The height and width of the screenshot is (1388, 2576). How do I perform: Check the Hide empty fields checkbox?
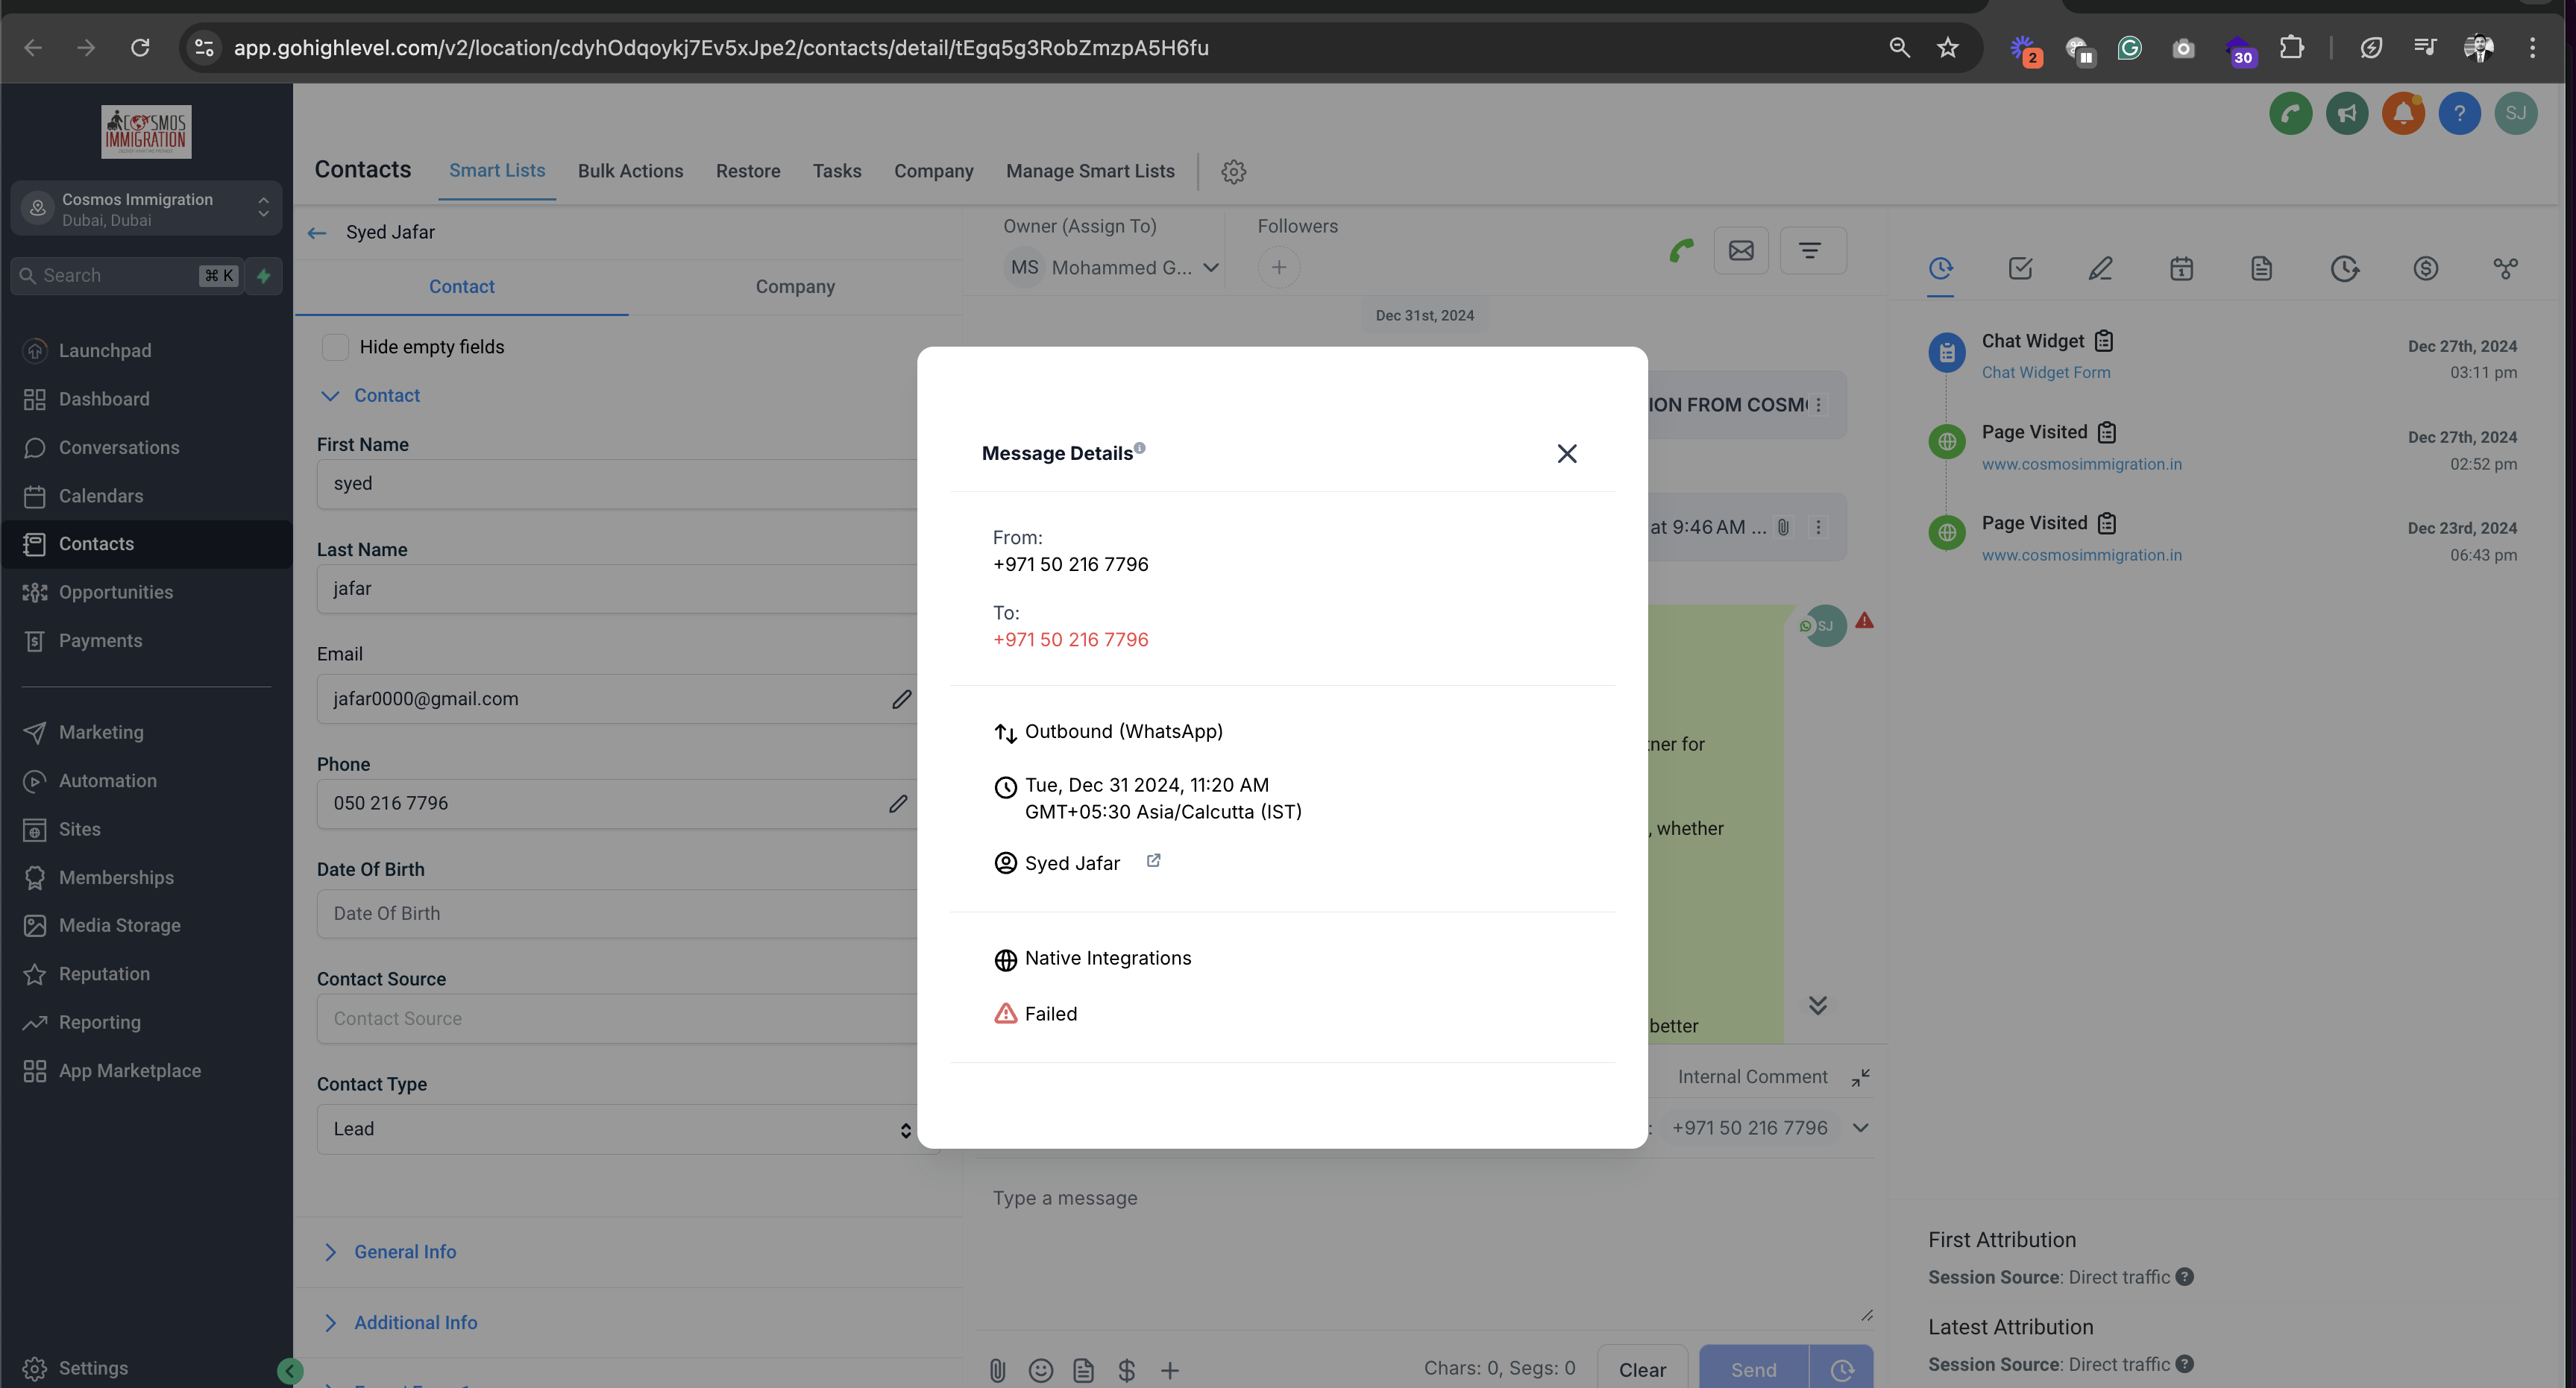(x=335, y=347)
